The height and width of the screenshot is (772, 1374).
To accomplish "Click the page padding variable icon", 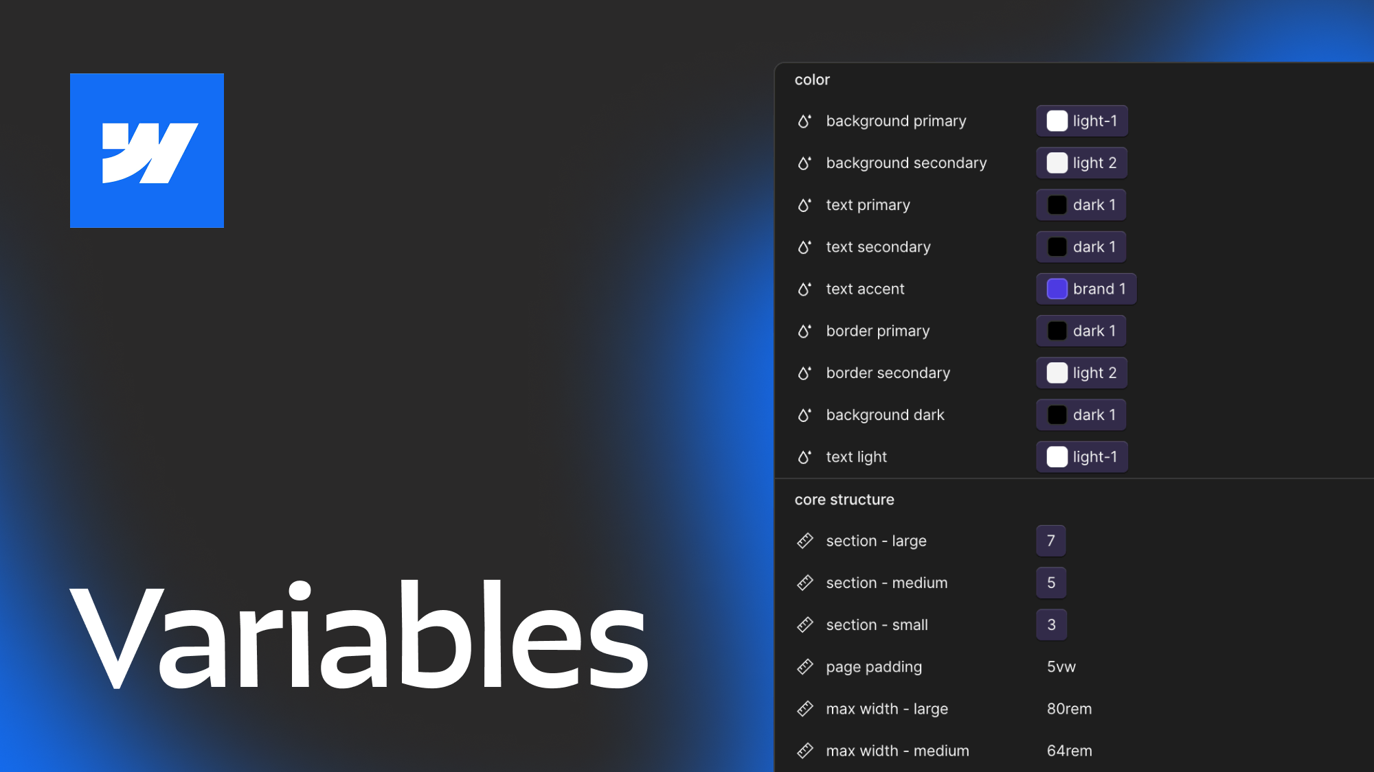I will click(x=805, y=666).
